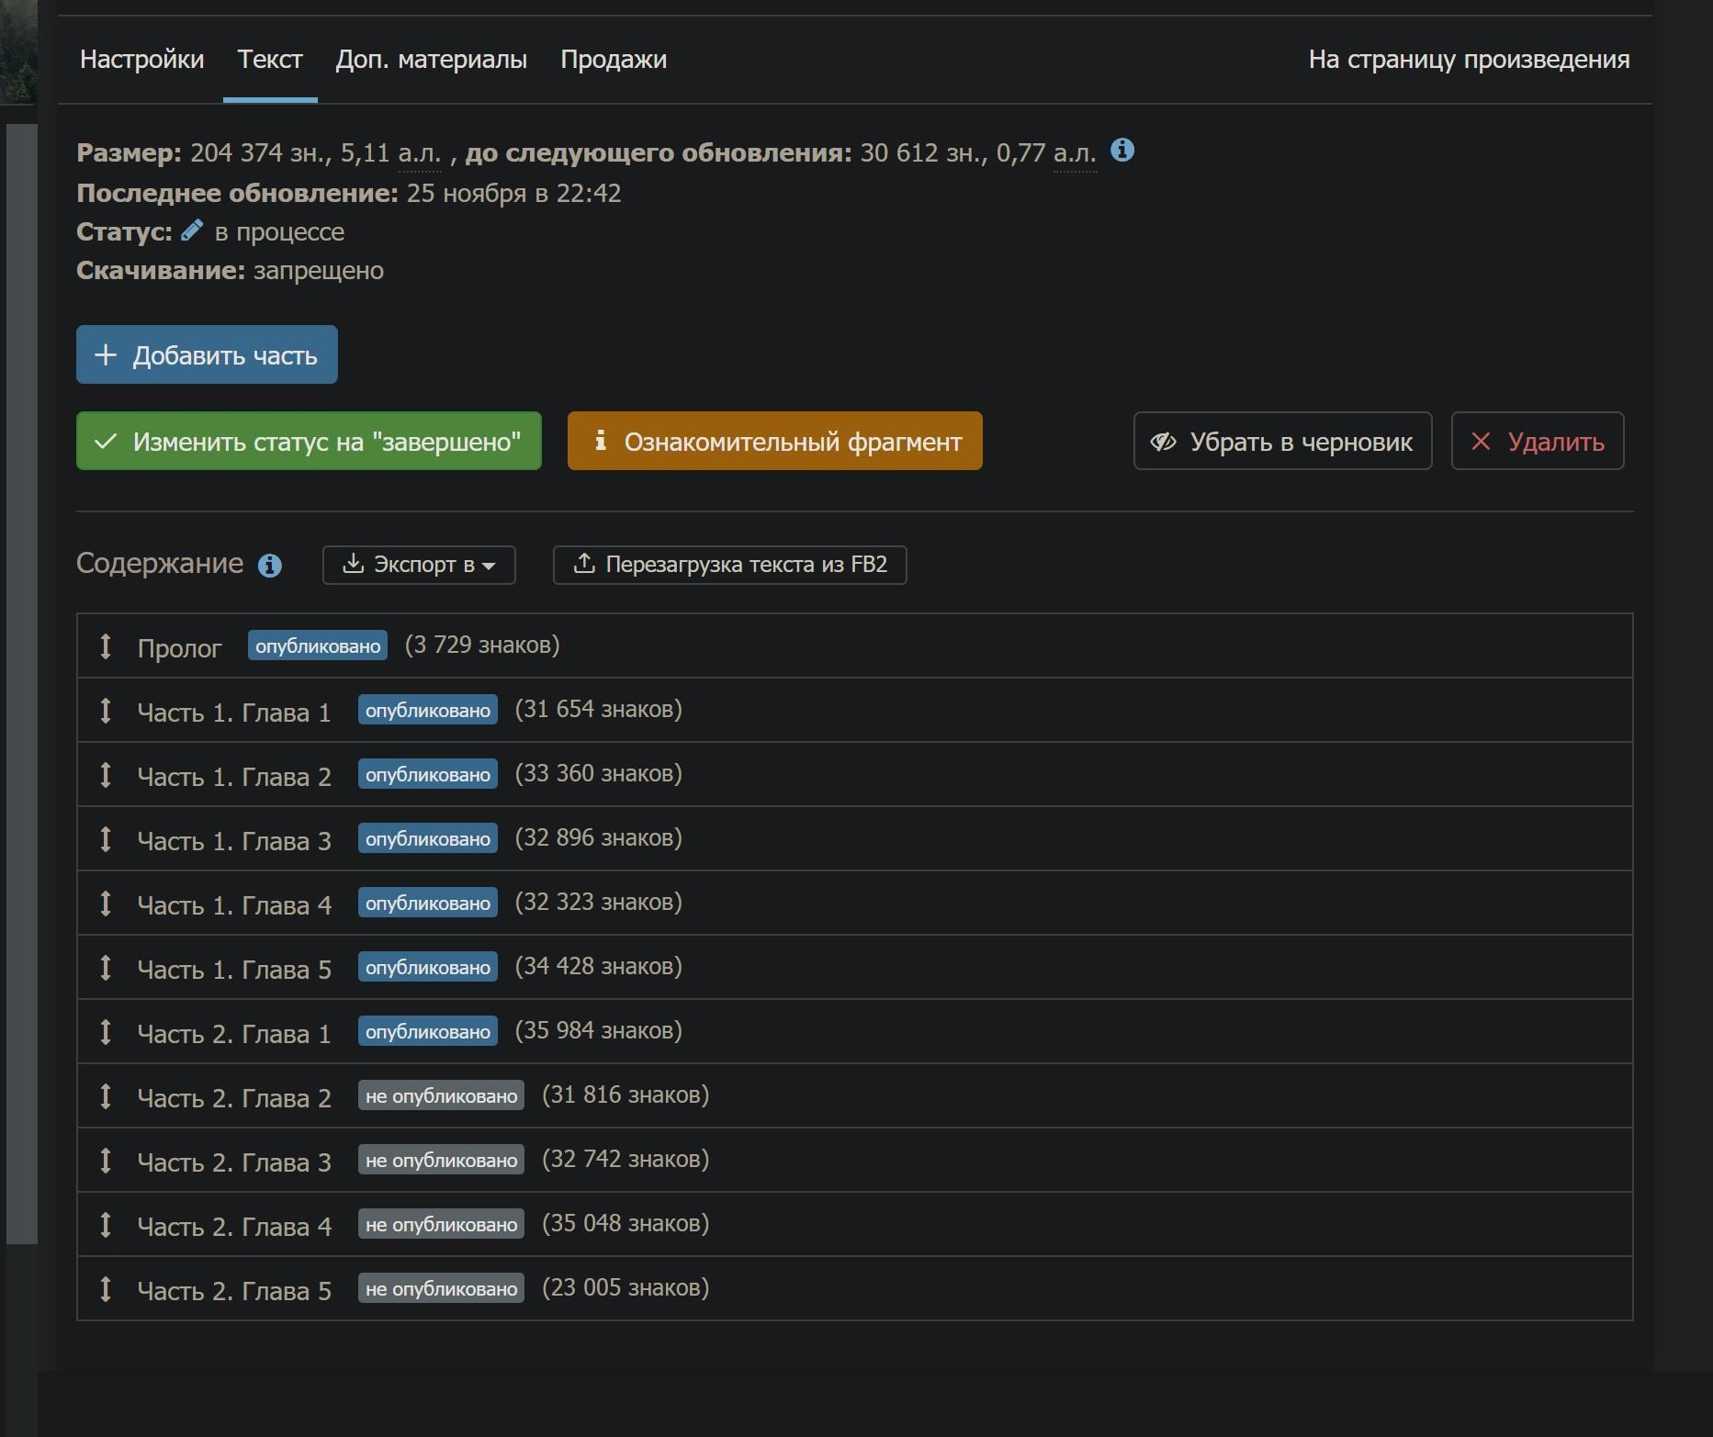Click info icon next to Содержание heading

(269, 566)
